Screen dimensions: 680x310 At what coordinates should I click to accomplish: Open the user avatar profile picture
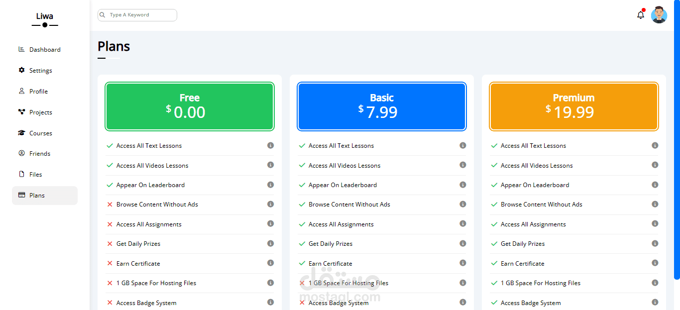[x=659, y=15]
